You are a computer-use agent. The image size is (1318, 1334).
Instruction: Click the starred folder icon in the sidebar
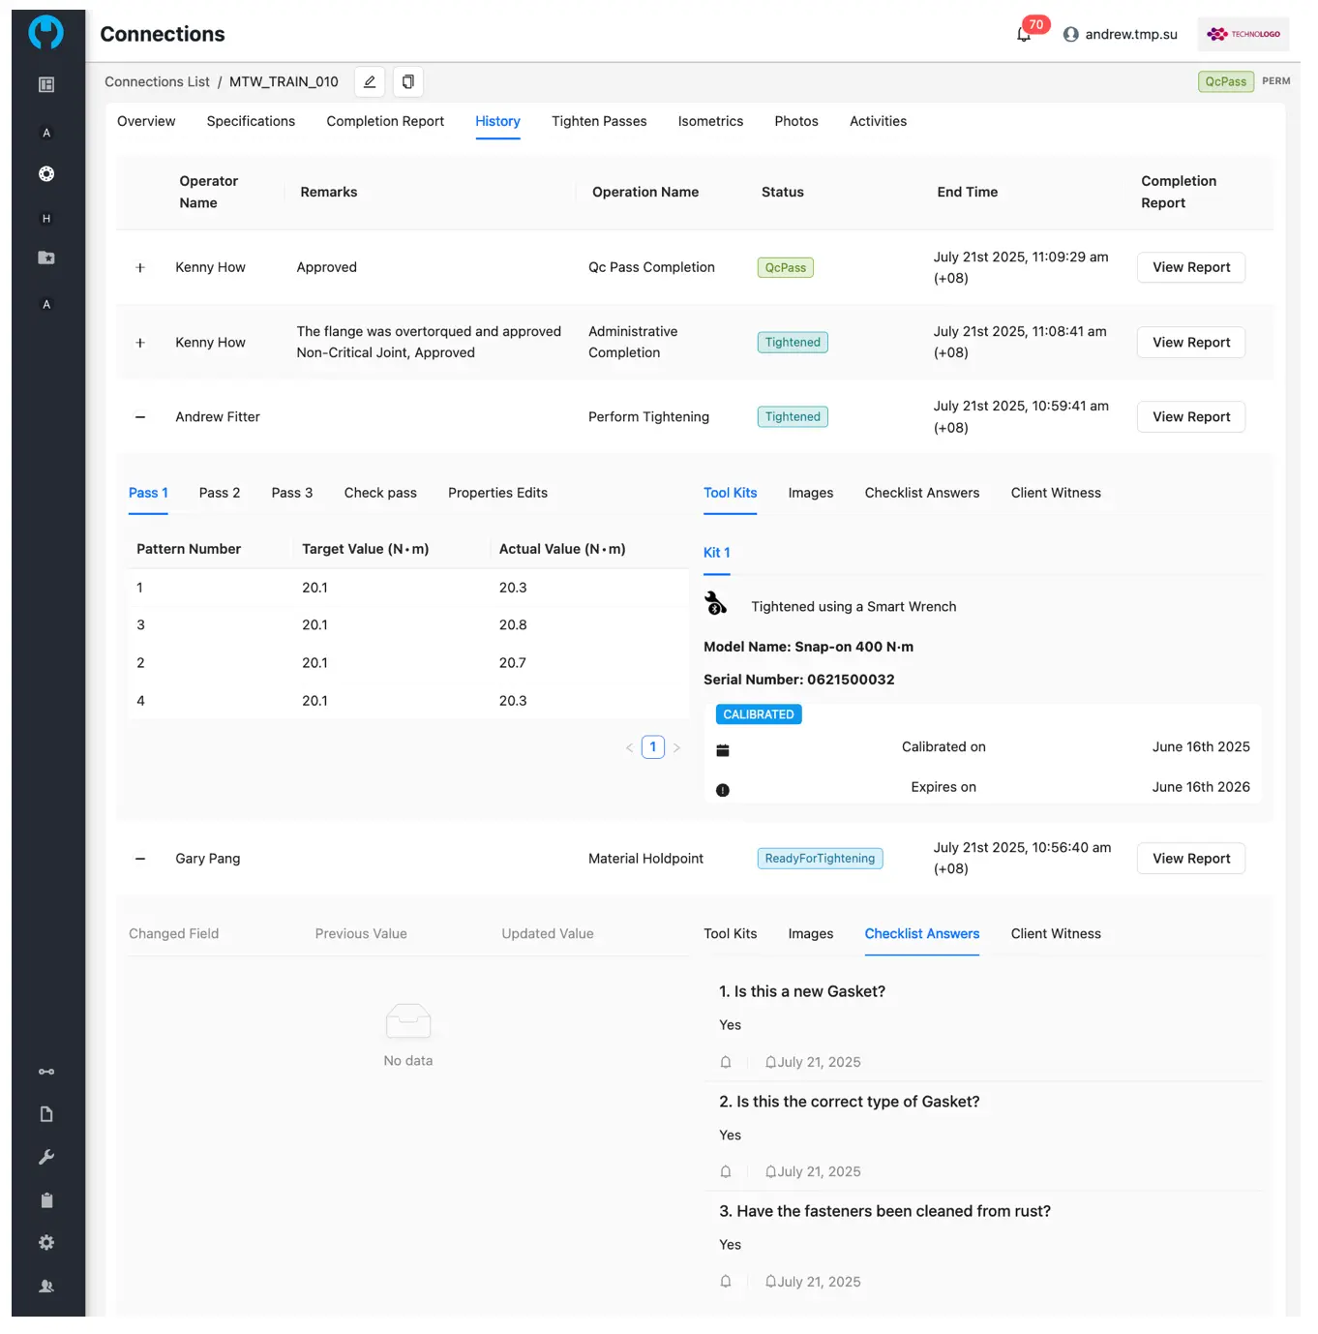pos(46,258)
